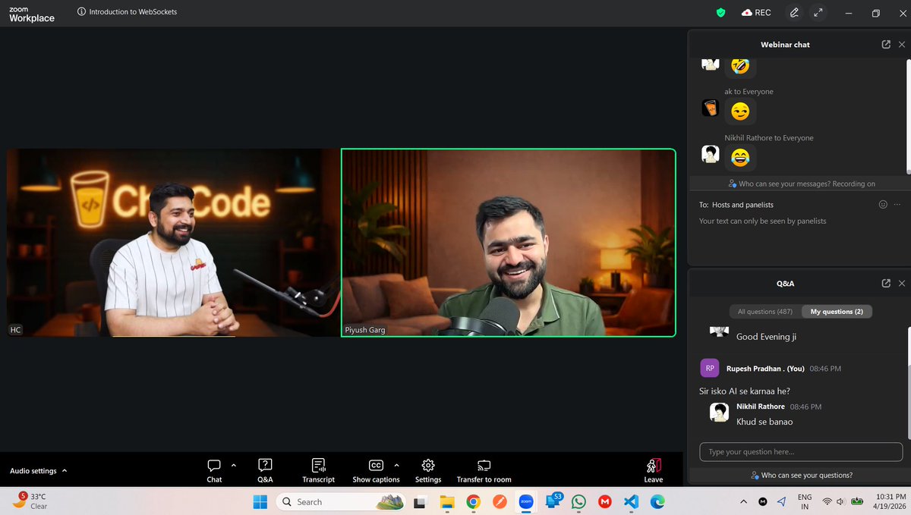Switch to the All questions tab

click(x=763, y=311)
